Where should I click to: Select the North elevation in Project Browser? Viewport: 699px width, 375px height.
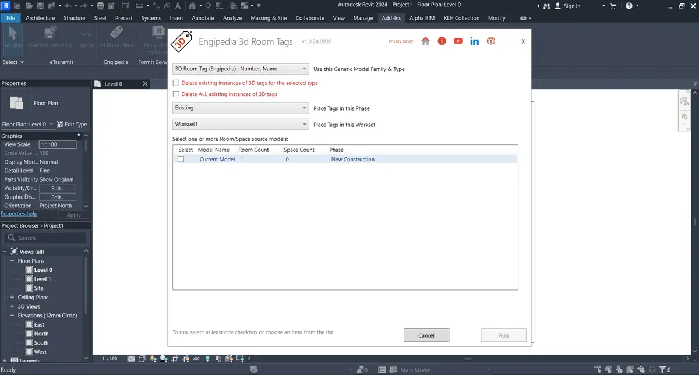pyautogui.click(x=41, y=334)
